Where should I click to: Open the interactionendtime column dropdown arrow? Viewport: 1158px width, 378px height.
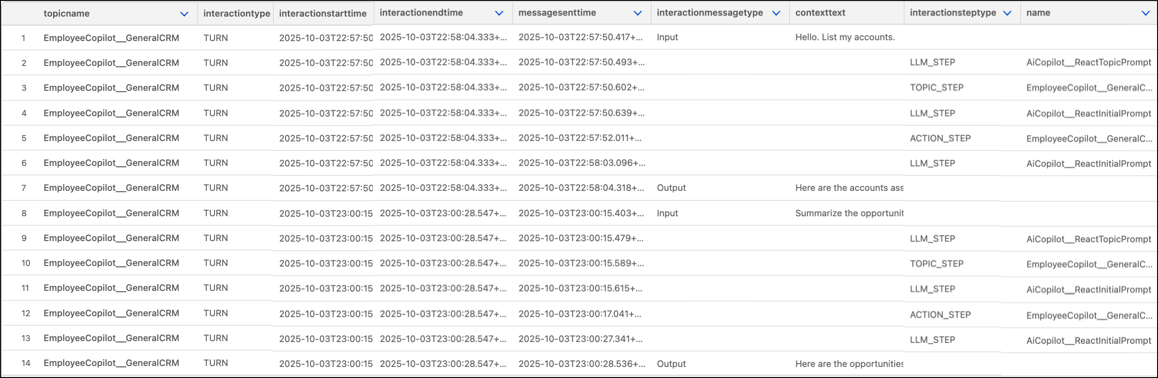pyautogui.click(x=499, y=13)
